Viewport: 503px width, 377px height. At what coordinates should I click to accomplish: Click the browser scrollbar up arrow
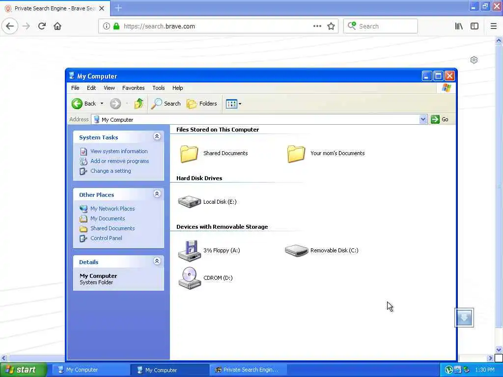(x=499, y=40)
